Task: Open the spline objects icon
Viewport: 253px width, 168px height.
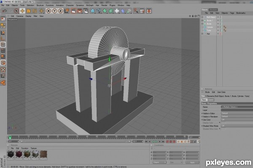Action: [99, 11]
